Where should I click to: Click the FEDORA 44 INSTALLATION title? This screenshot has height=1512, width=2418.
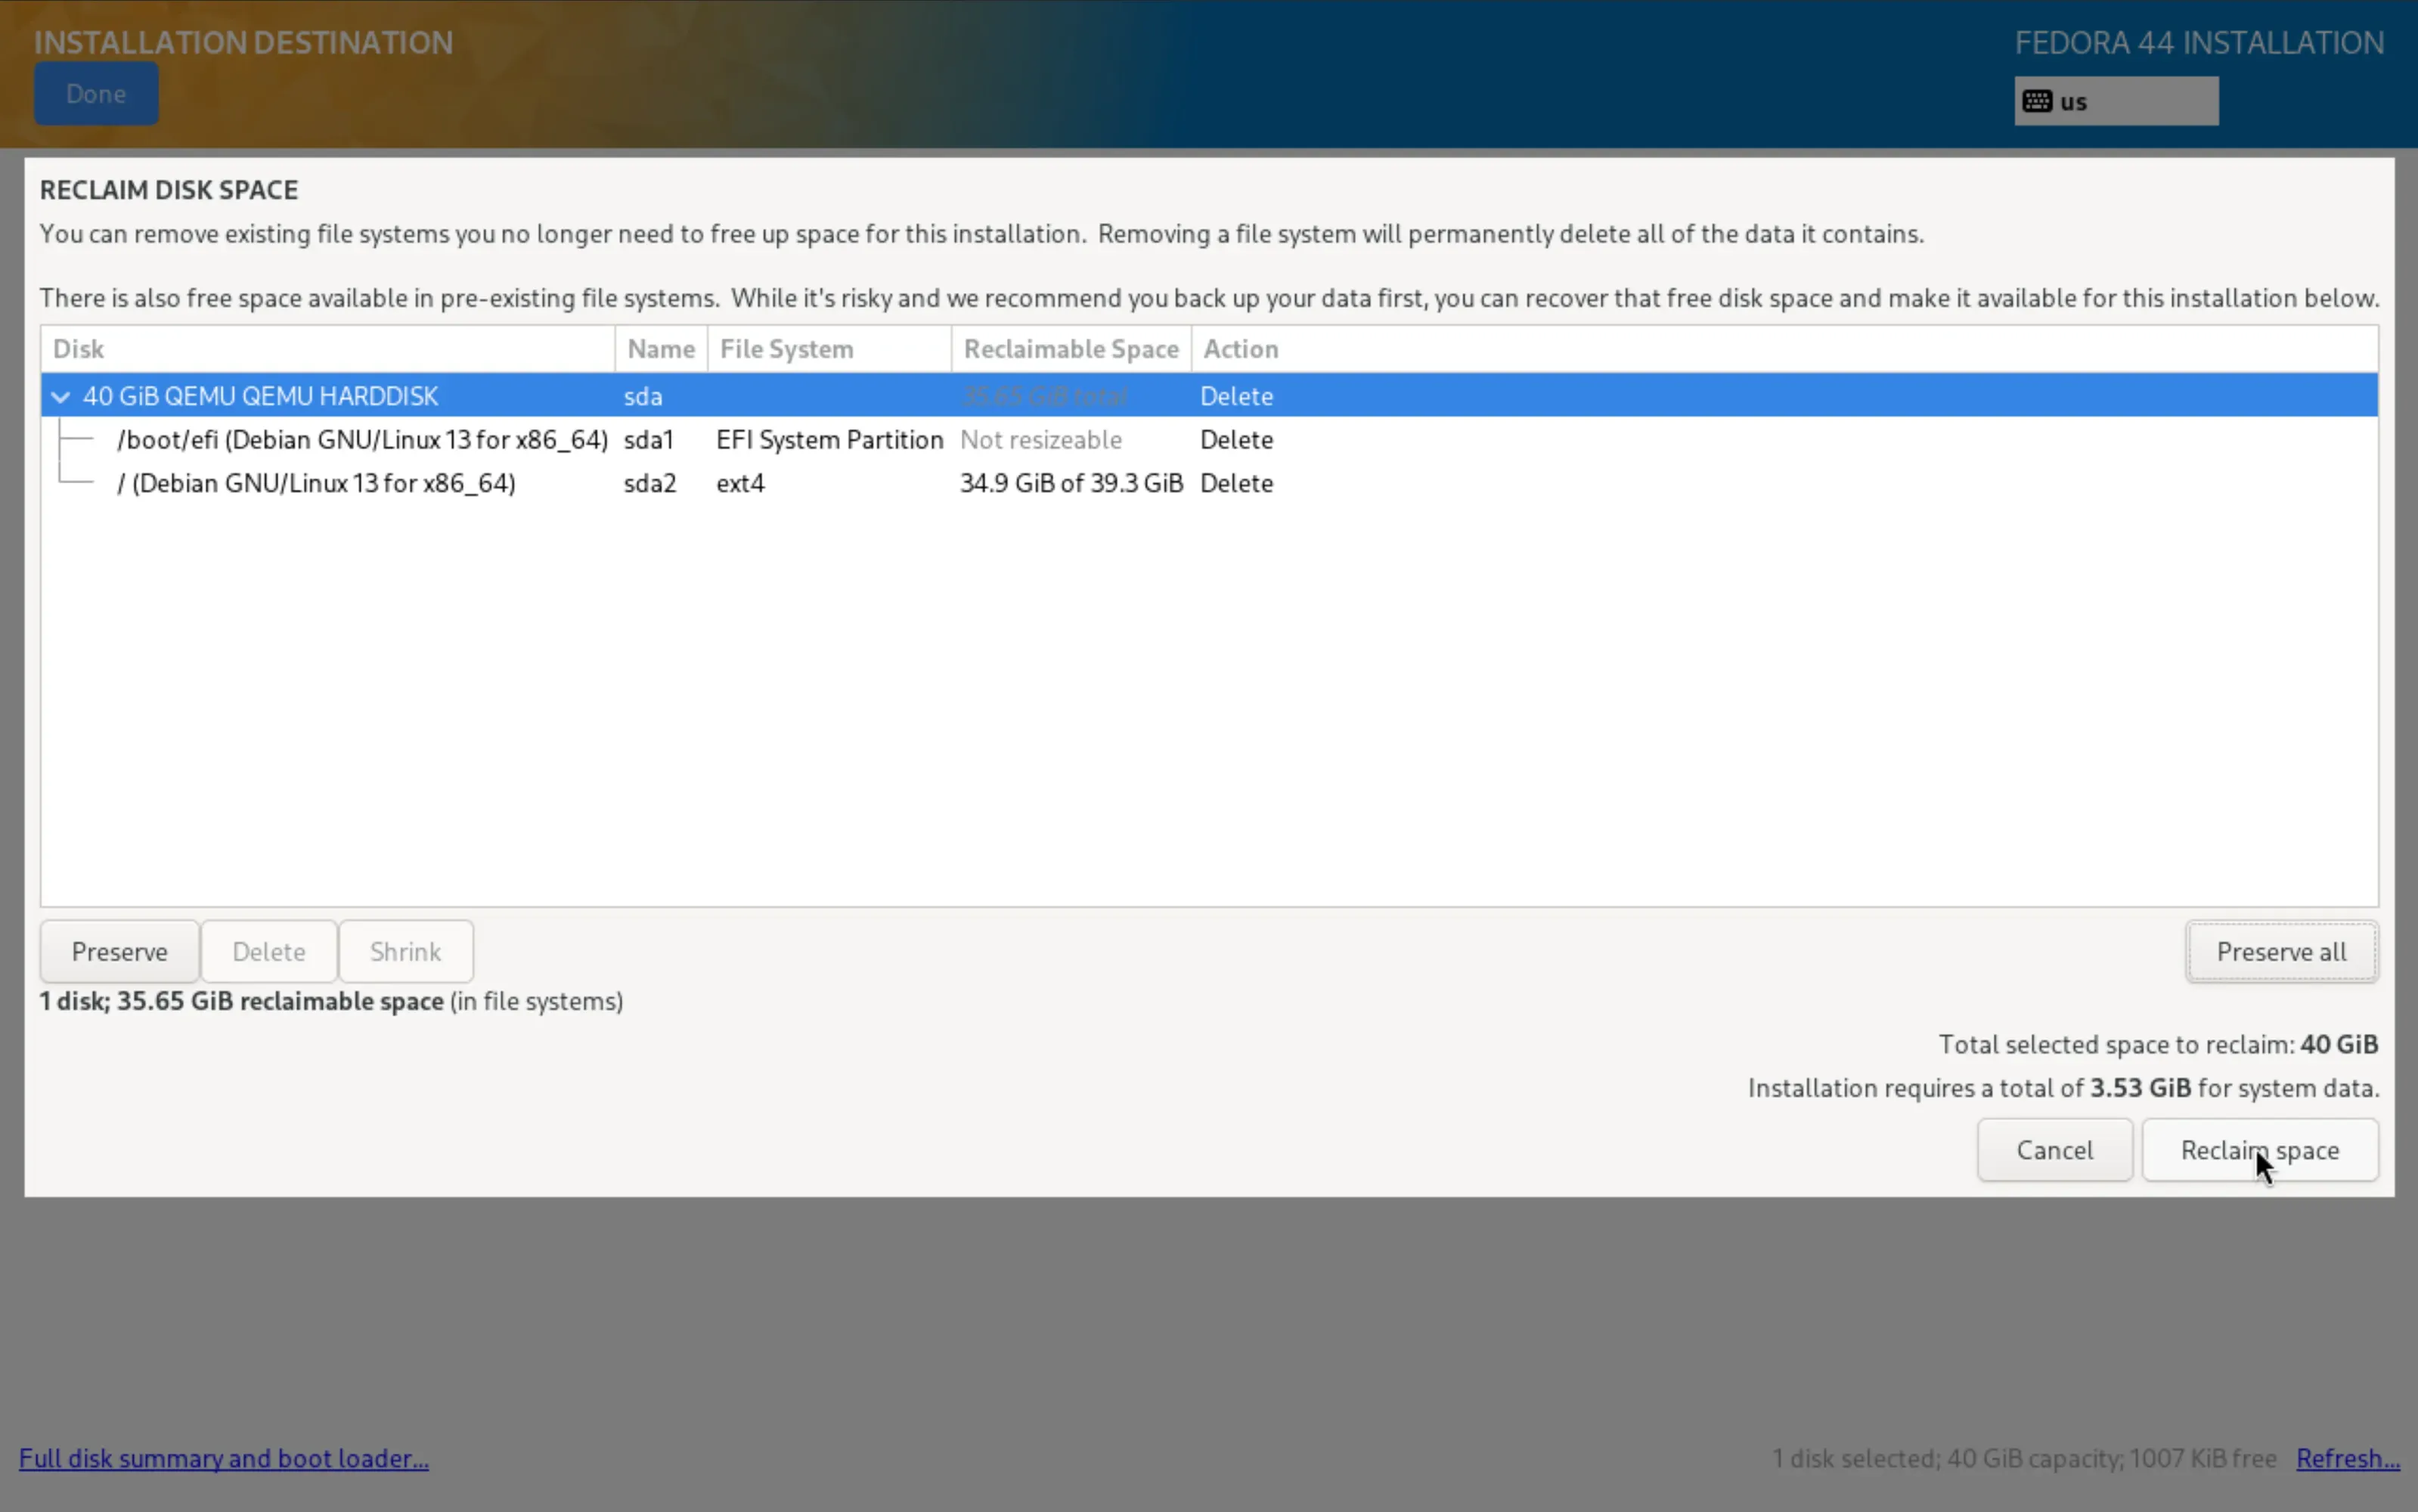click(x=2199, y=42)
